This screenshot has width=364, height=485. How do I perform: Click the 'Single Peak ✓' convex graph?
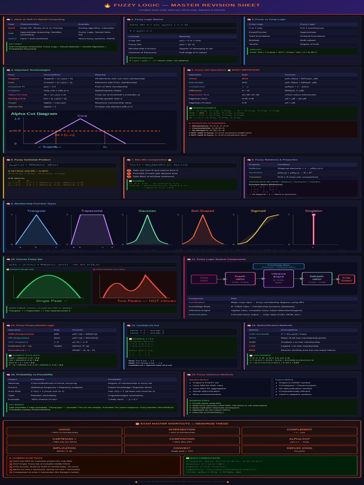[x=49, y=287]
